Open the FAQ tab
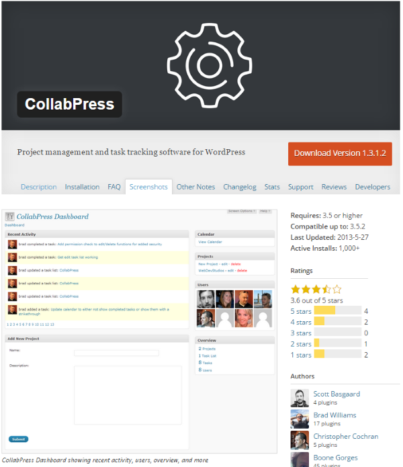 coord(114,187)
